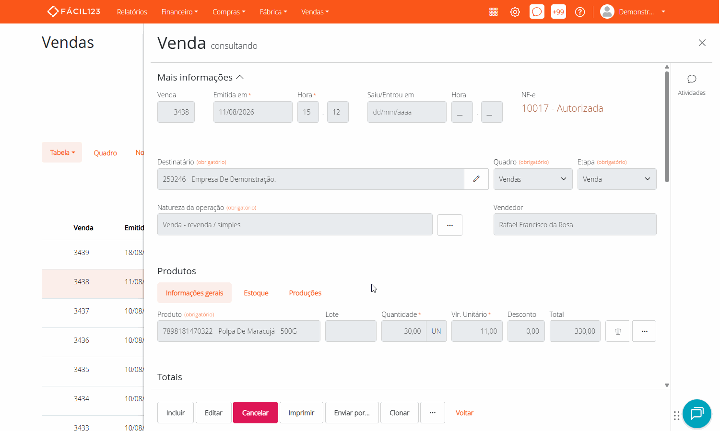Expand the Vendas top menu
The height and width of the screenshot is (431, 720).
pyautogui.click(x=315, y=12)
